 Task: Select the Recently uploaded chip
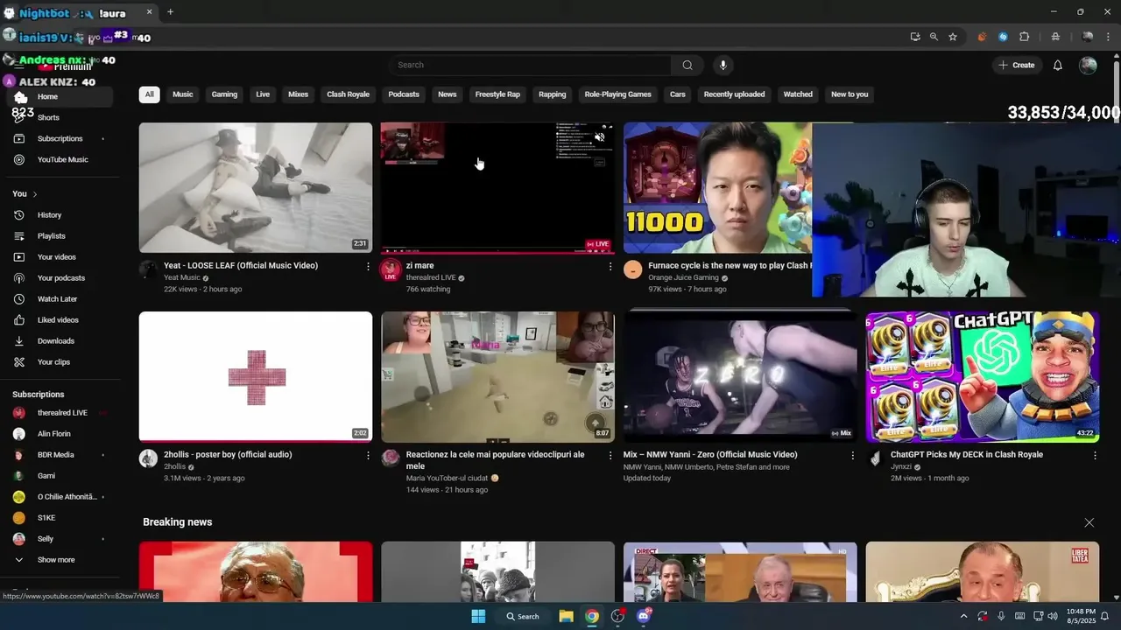point(734,94)
